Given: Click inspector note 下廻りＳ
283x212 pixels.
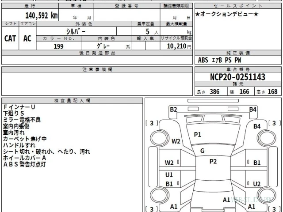Looking at the screenshot, I should [x=14, y=114].
